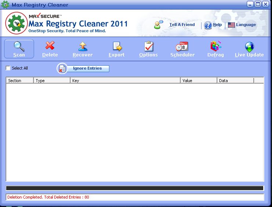Click the gear icon in the title bar
Viewport: 272px width, 207px height.
(5, 4)
